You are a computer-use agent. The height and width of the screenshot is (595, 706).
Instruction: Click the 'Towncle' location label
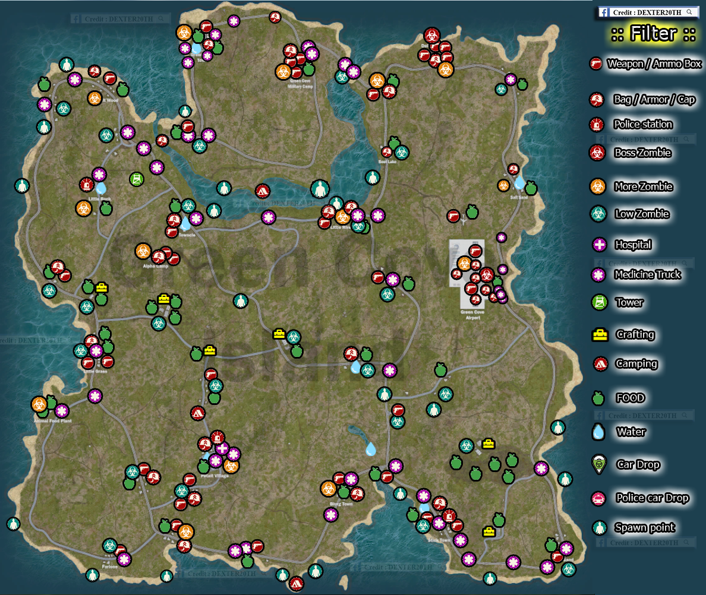(x=187, y=235)
